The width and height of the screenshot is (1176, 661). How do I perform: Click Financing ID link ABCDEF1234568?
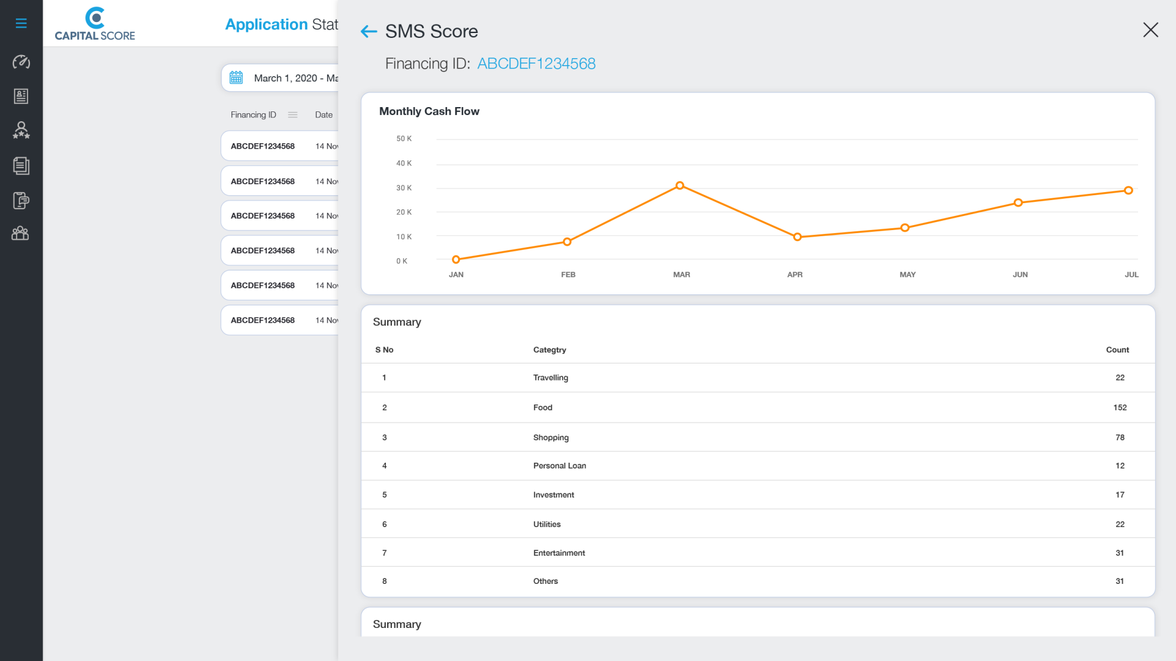[536, 64]
